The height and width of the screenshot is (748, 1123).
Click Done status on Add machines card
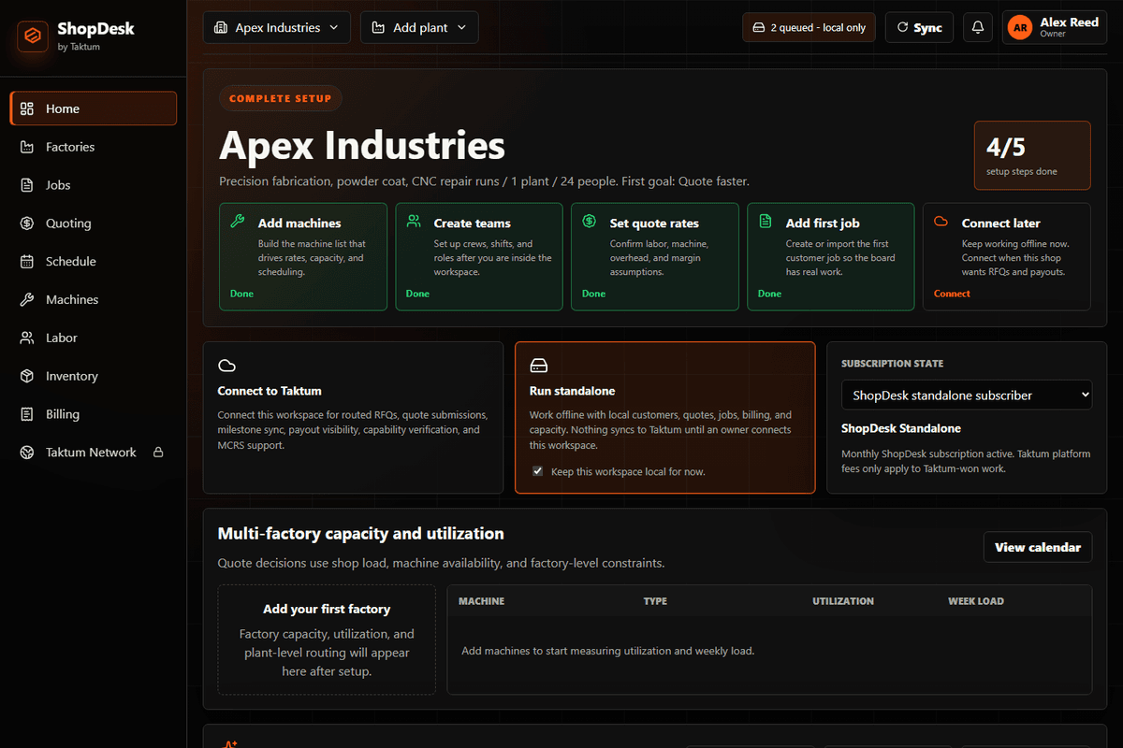pos(241,294)
